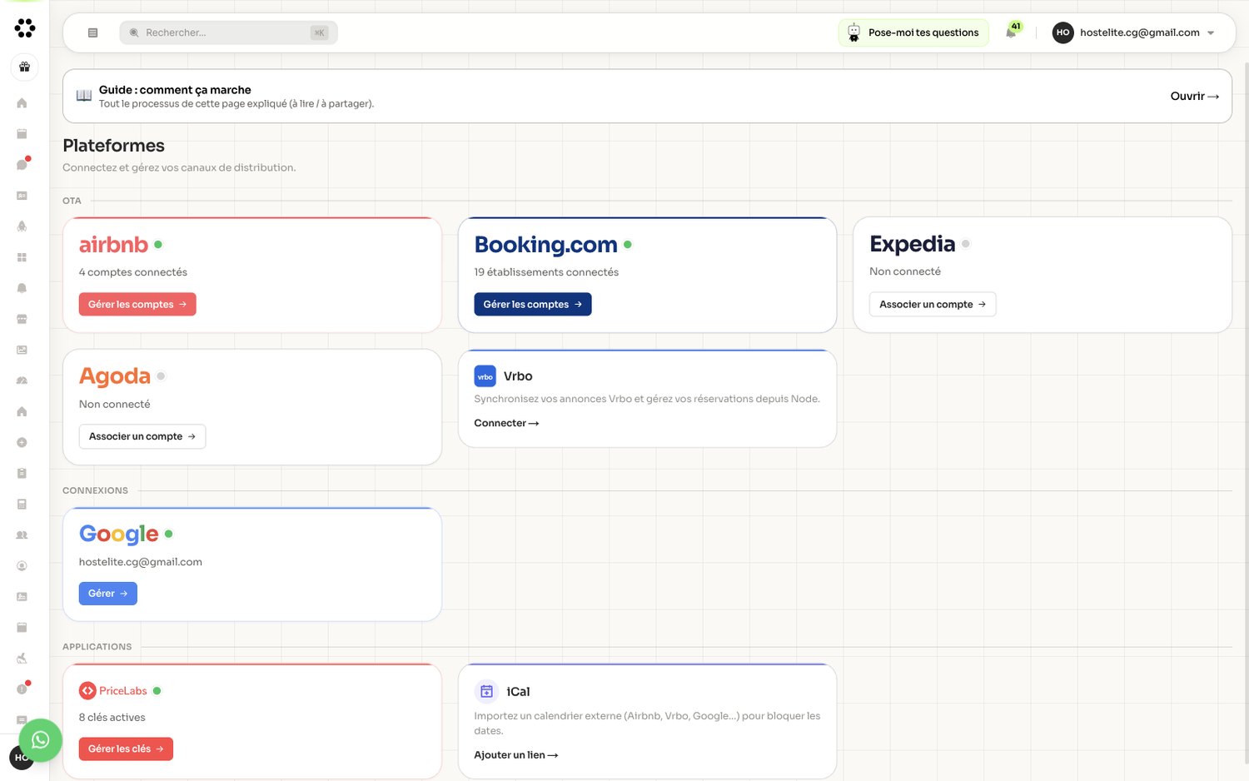The width and height of the screenshot is (1249, 781).
Task: Click Pose-moi tes questions button
Action: point(913,32)
